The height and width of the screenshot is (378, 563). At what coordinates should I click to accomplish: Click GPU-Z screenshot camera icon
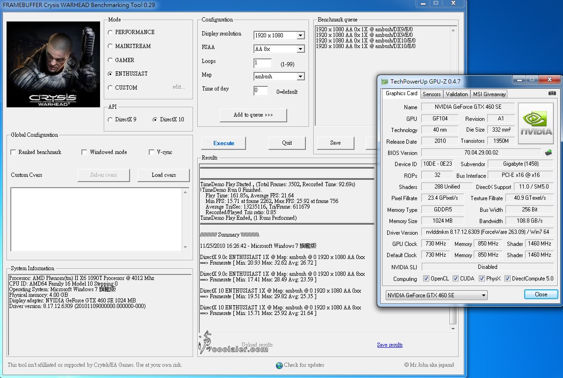tap(552, 93)
